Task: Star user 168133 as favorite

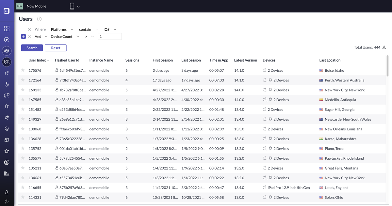Action: click(x=23, y=90)
